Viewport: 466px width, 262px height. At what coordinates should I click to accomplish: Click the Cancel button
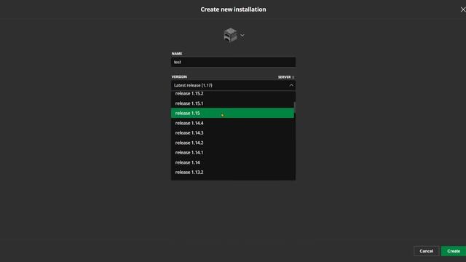click(426, 251)
